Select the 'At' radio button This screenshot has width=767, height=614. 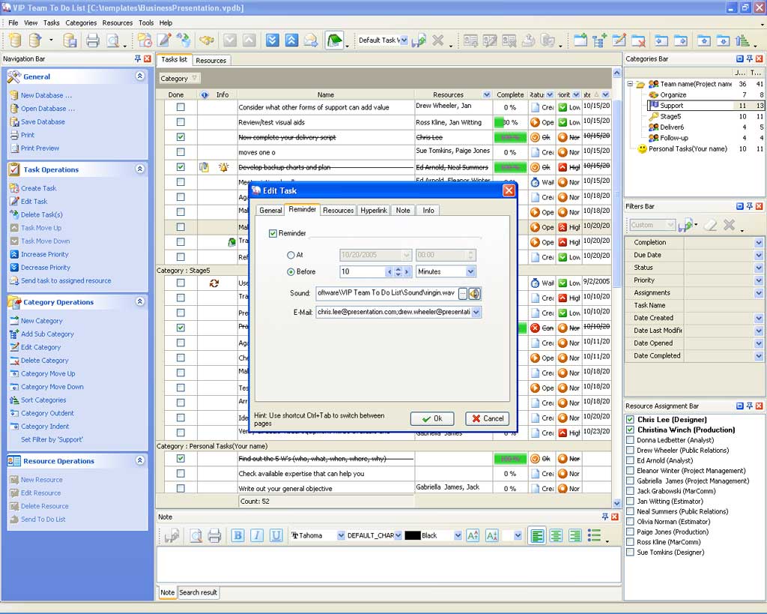[x=291, y=256]
